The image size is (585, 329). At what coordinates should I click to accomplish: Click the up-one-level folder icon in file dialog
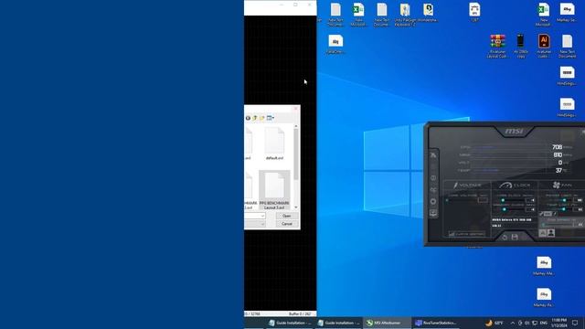pos(255,118)
